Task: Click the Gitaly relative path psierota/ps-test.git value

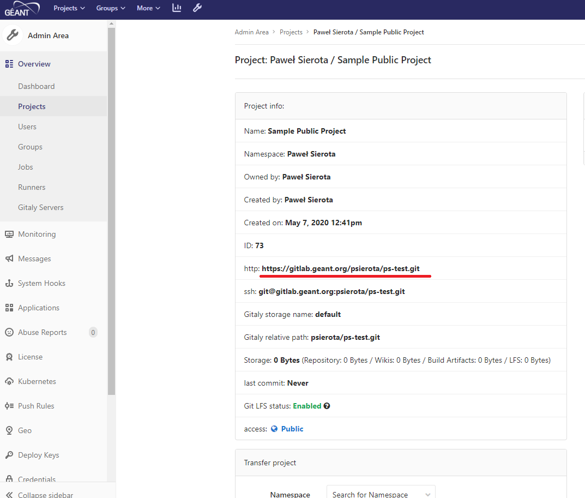Action: (346, 337)
